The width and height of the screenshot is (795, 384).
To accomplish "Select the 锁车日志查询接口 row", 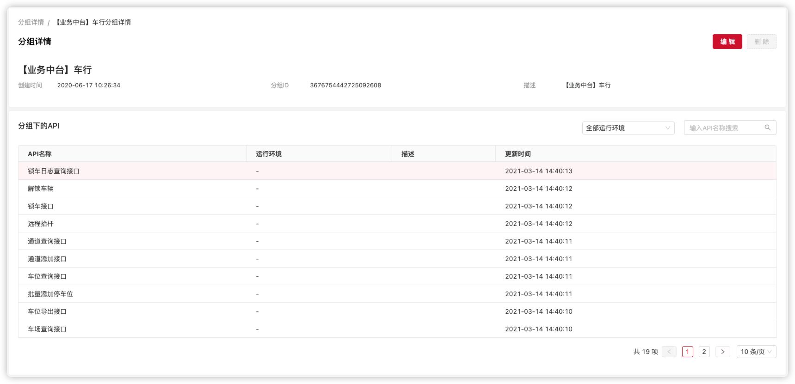I will point(54,171).
